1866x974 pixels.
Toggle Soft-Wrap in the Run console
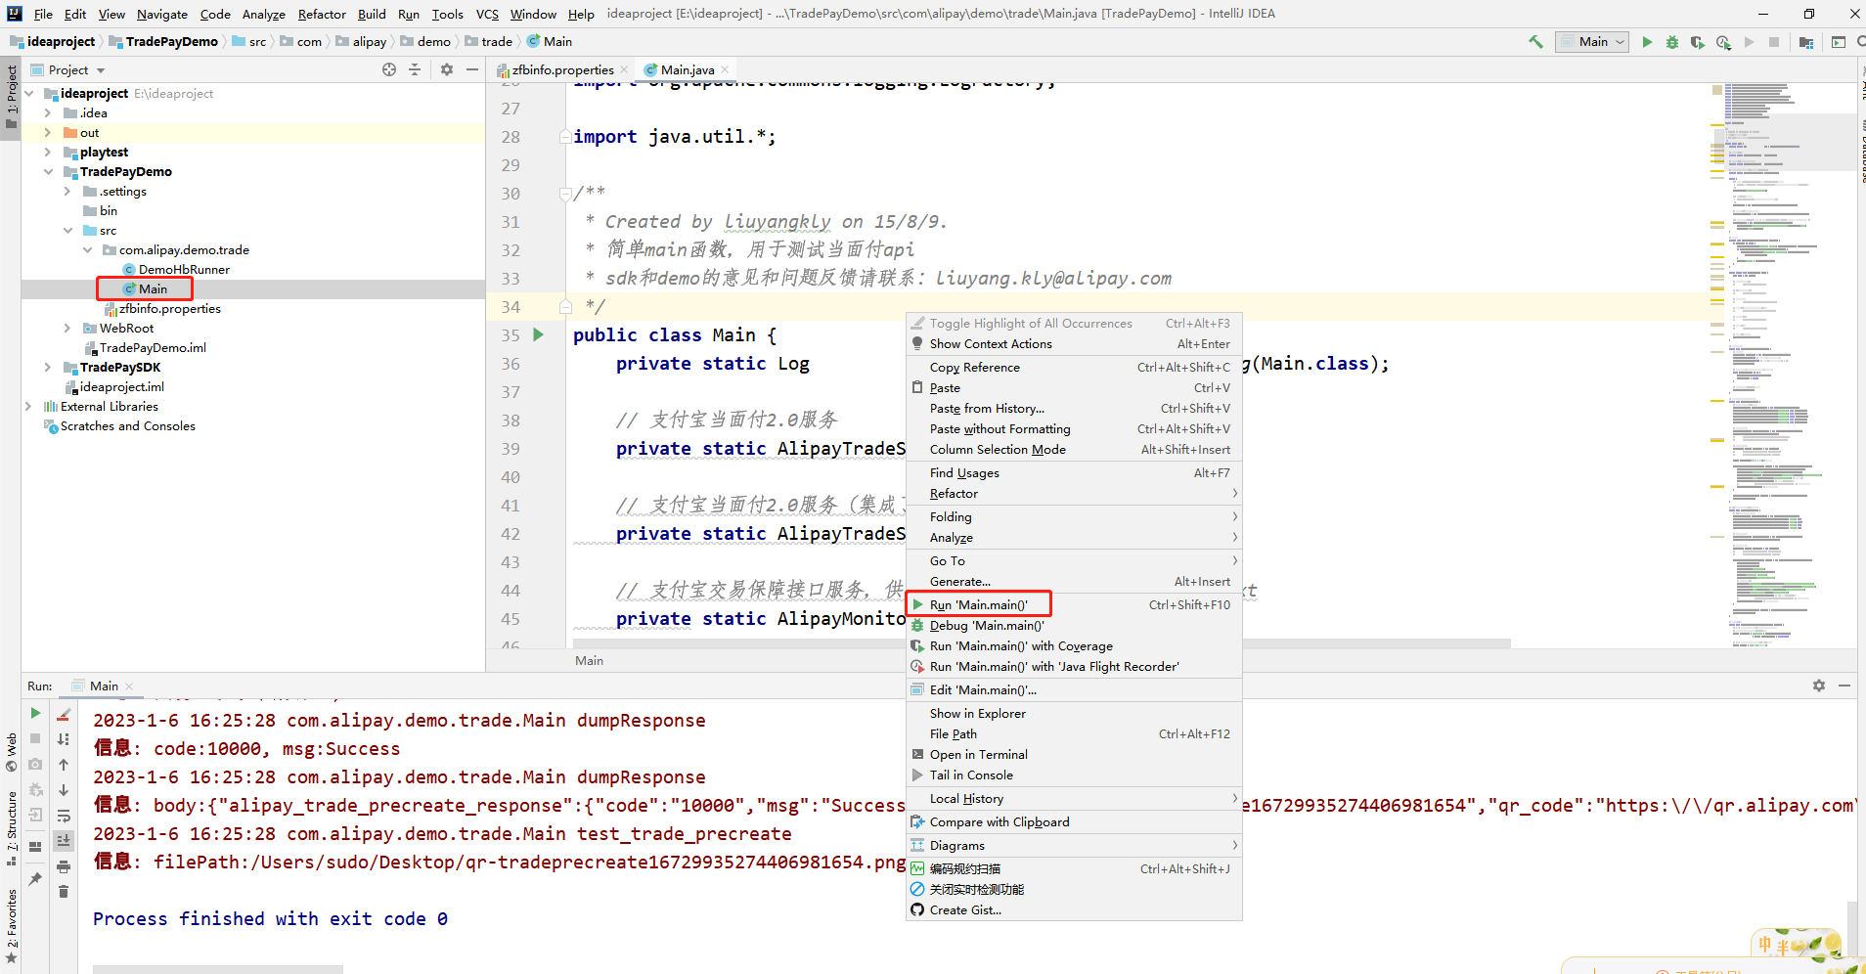click(64, 816)
